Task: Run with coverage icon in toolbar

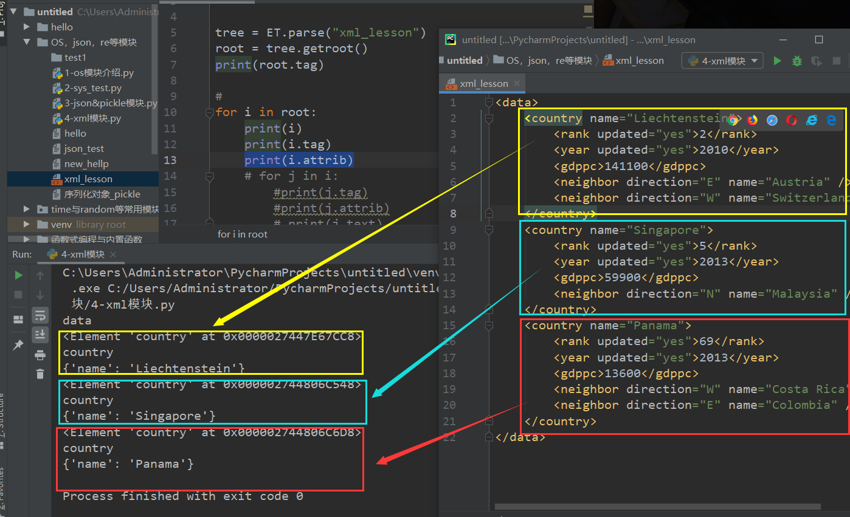Action: tap(817, 61)
